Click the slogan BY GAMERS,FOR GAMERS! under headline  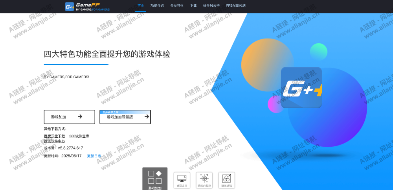click(x=66, y=77)
